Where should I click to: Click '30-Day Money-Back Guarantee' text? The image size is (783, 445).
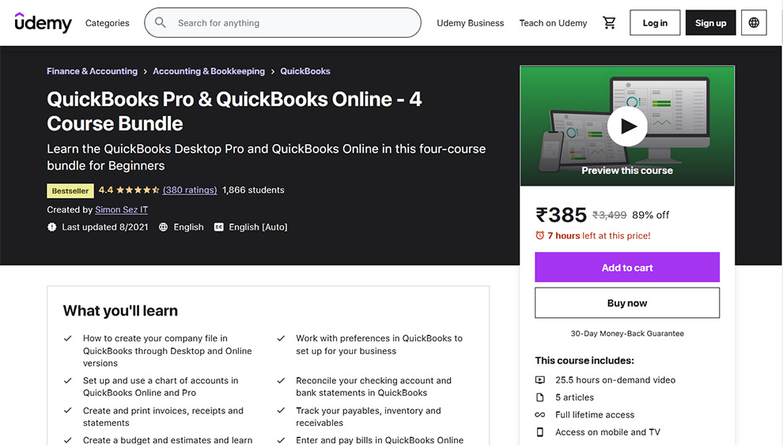627,334
